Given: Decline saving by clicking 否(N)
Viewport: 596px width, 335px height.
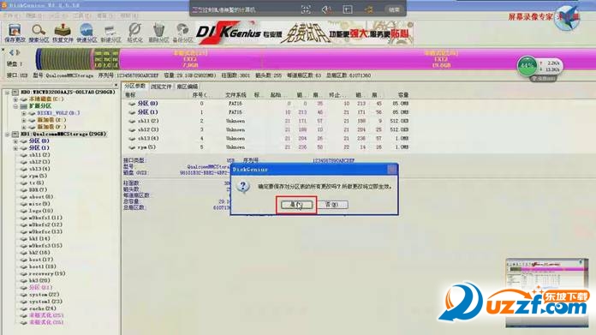Looking at the screenshot, I should click(x=332, y=205).
